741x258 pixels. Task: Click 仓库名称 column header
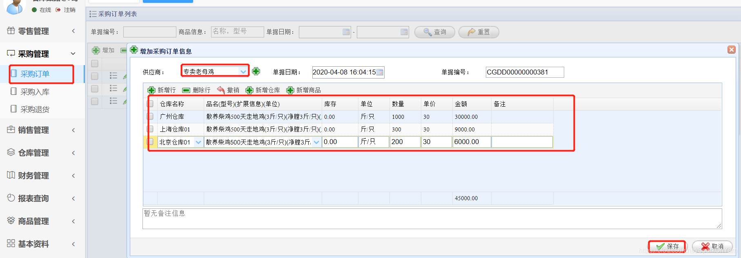point(180,104)
